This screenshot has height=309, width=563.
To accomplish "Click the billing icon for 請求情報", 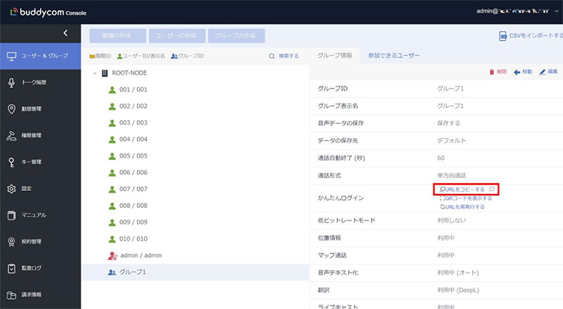I will click(x=11, y=295).
